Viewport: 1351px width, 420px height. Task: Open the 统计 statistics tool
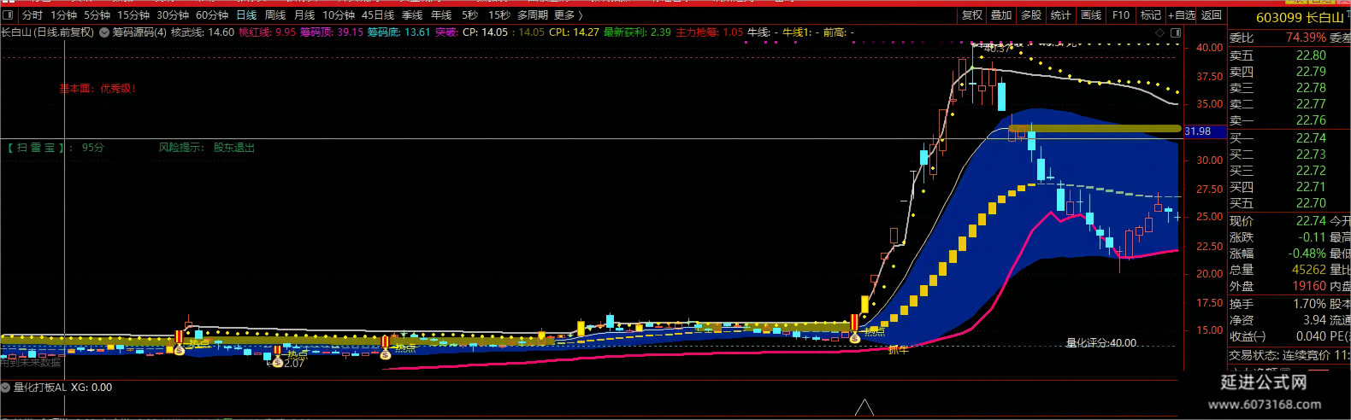pos(1061,15)
